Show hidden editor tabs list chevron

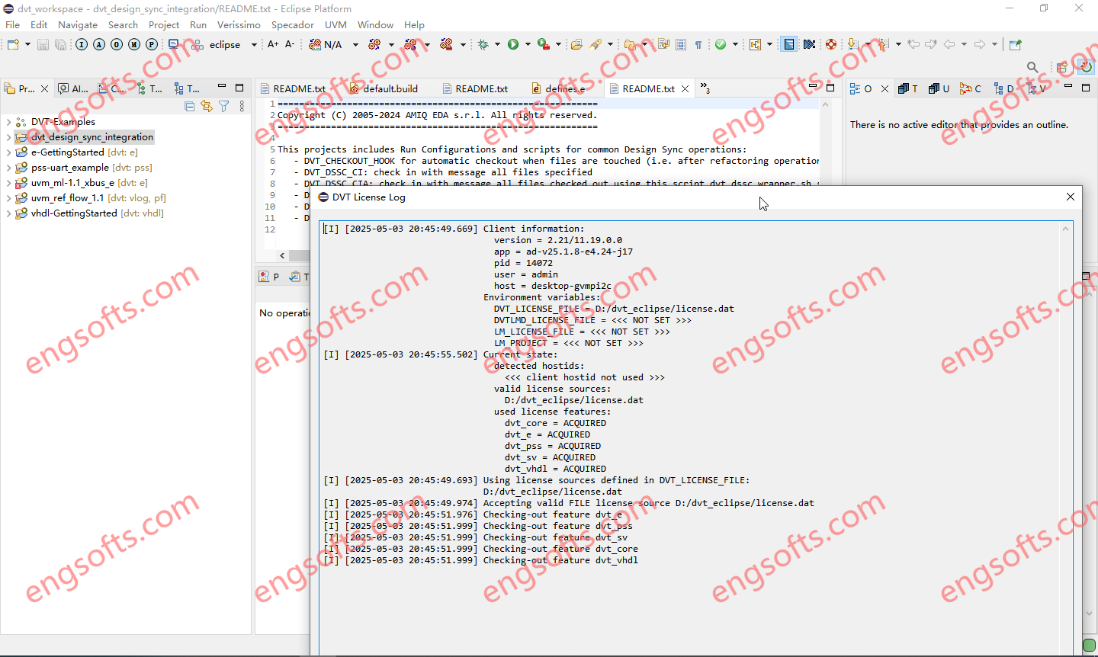tap(705, 88)
